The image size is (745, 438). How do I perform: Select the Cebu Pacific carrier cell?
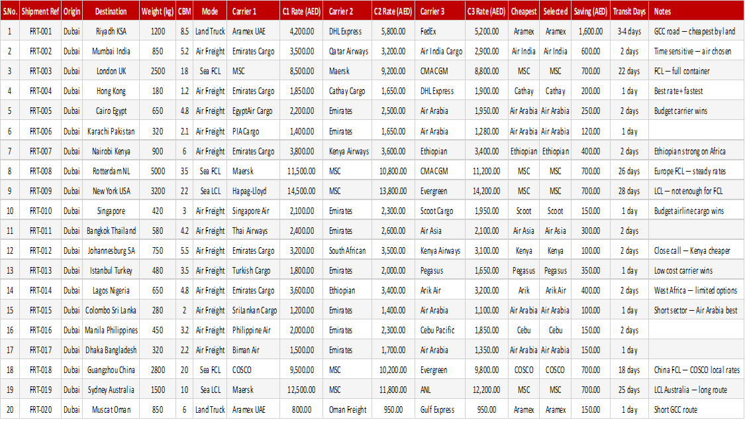point(440,331)
